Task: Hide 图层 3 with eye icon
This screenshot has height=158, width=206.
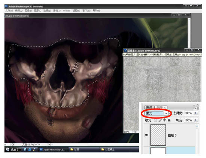Action: (146, 135)
